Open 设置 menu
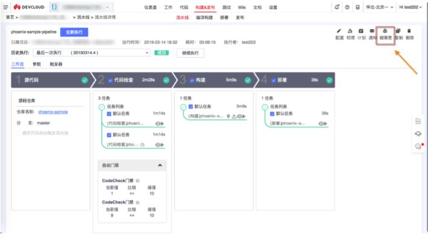The image size is (428, 243). [273, 7]
